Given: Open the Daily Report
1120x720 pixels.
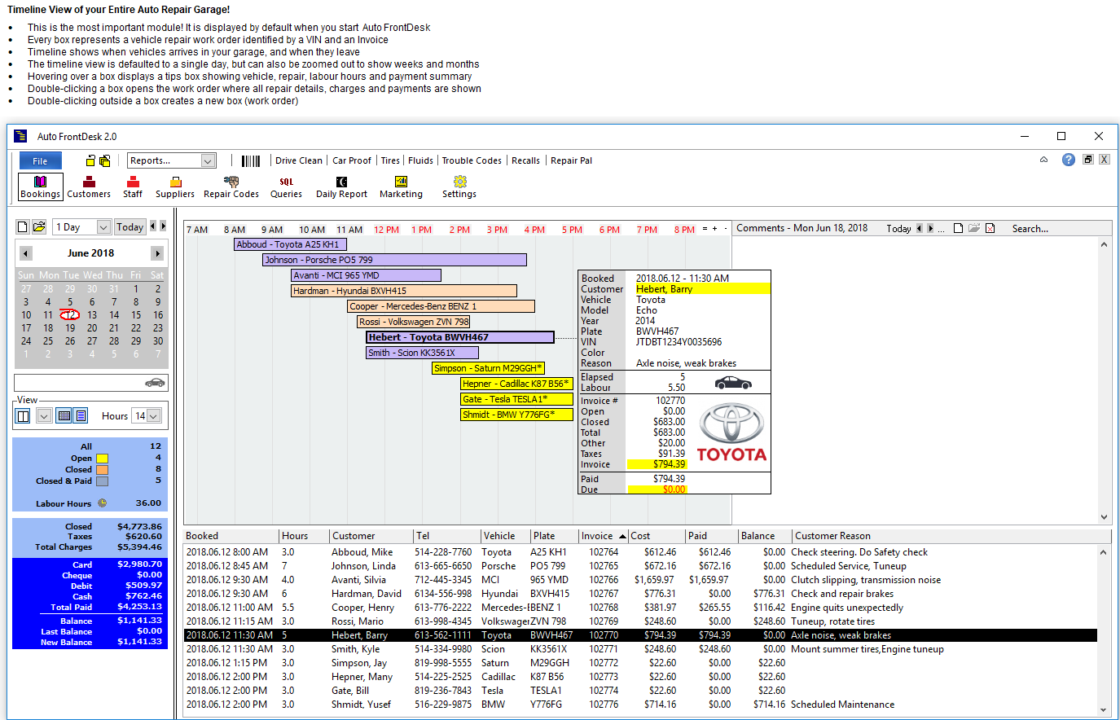Looking at the screenshot, I should [341, 187].
